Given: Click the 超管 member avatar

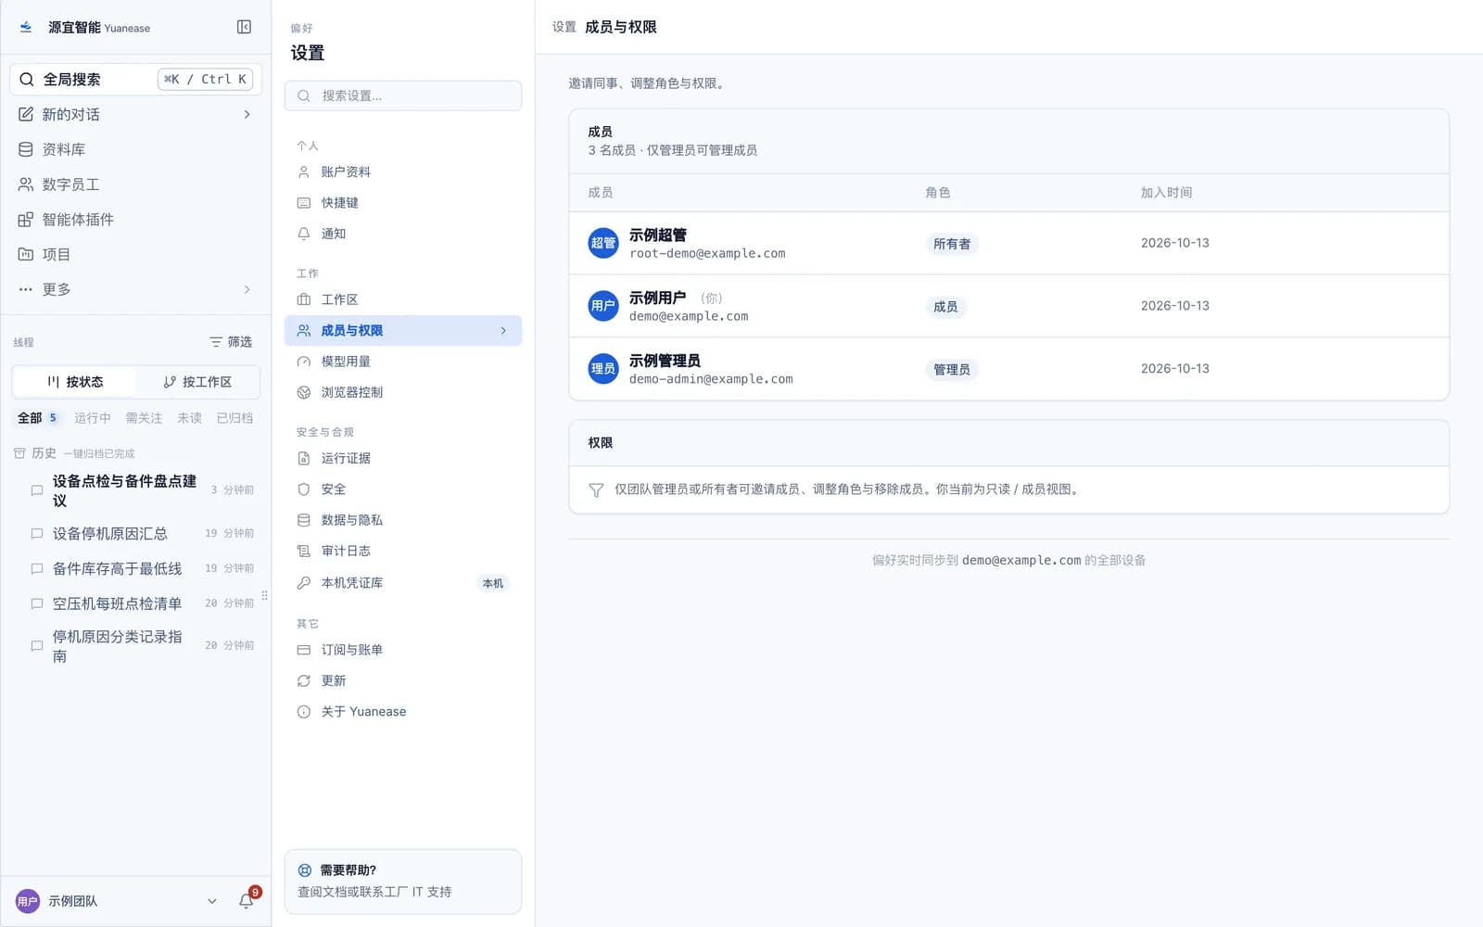Looking at the screenshot, I should pos(603,243).
